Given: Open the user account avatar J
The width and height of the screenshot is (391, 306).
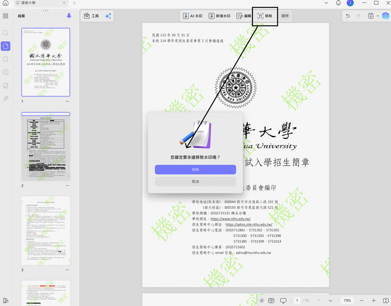Looking at the screenshot, I should [350, 3].
